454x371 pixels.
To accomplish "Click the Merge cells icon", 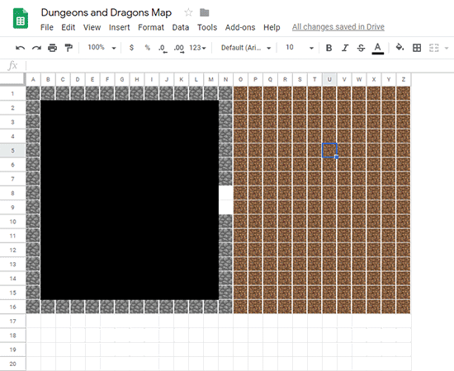I will point(433,48).
